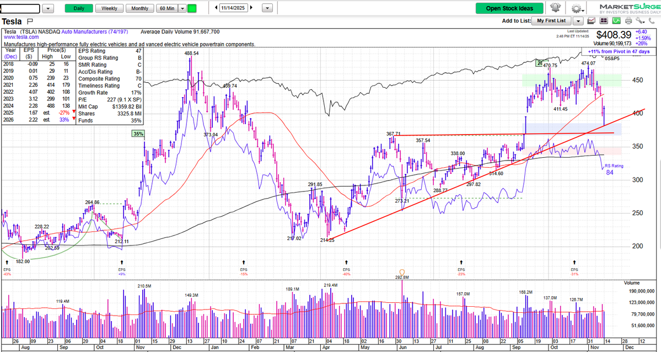Click the printer icon to print the chart

click(x=628, y=20)
